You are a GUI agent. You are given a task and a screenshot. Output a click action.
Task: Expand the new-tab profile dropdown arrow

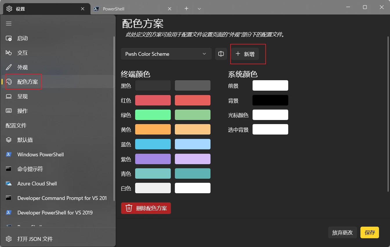pos(199,9)
